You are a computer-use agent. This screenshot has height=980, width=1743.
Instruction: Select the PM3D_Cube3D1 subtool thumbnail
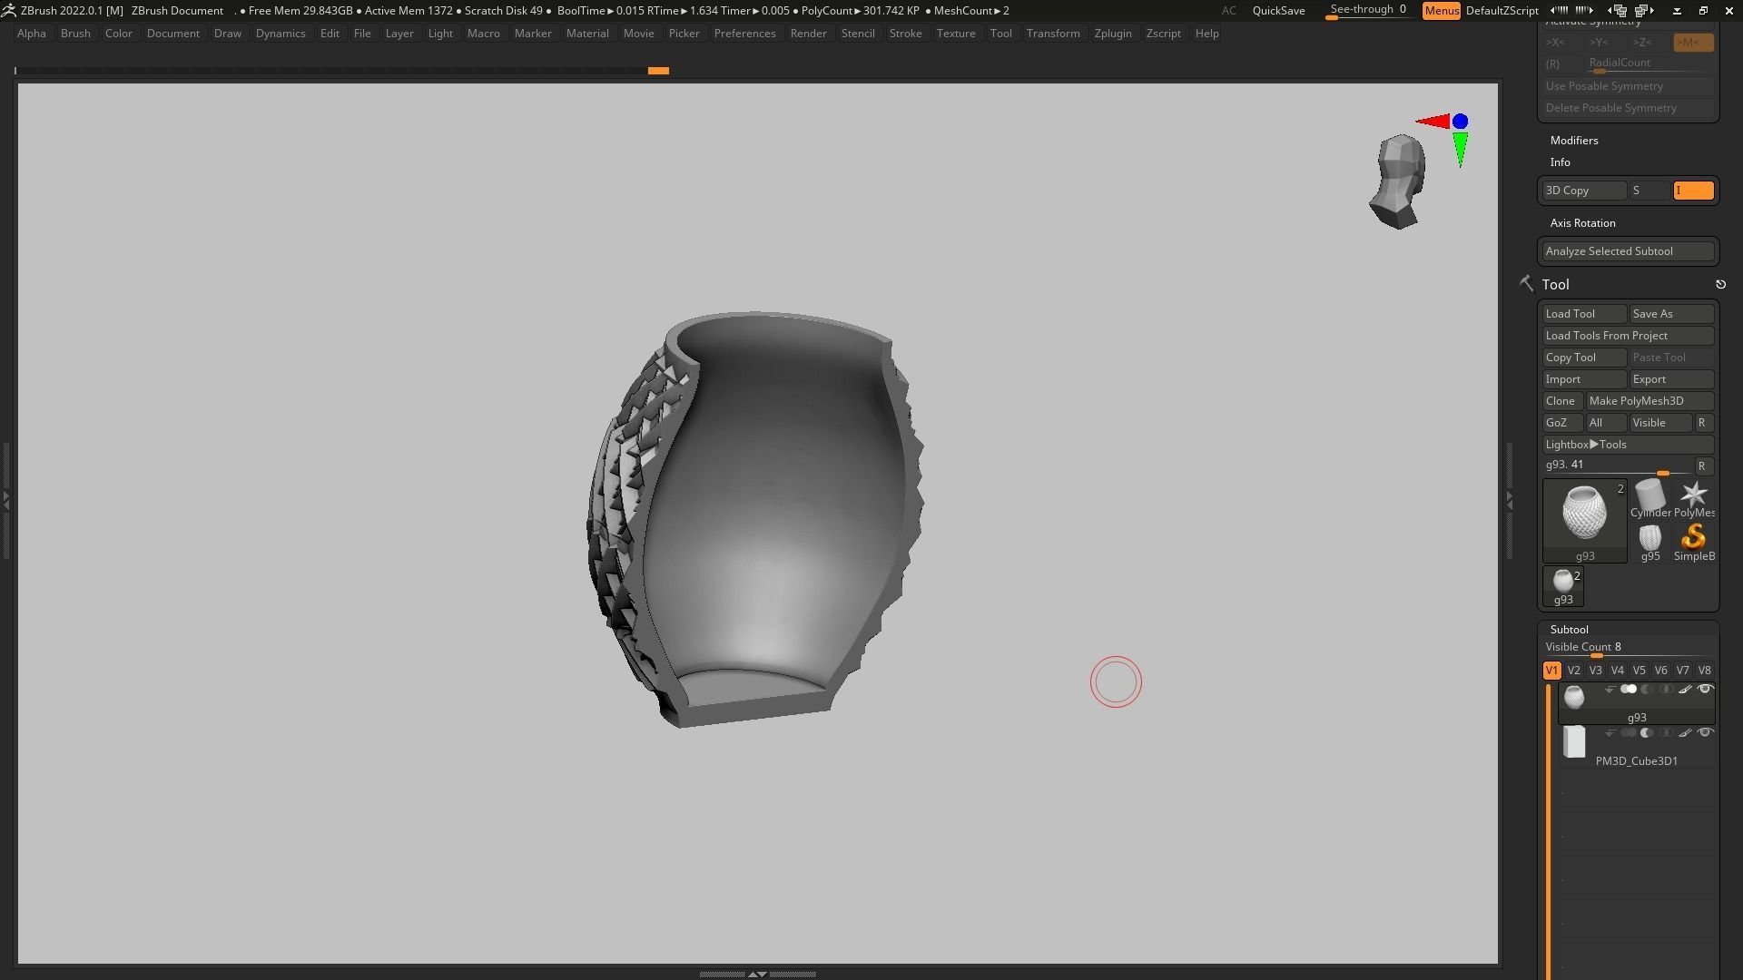[1574, 741]
